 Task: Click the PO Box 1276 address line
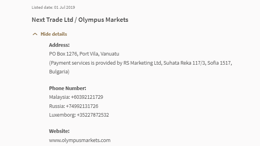[63, 54]
